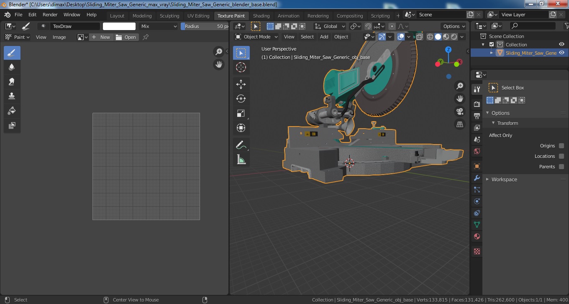The height and width of the screenshot is (304, 569).
Task: Open the Output properties tab
Action: 477,116
